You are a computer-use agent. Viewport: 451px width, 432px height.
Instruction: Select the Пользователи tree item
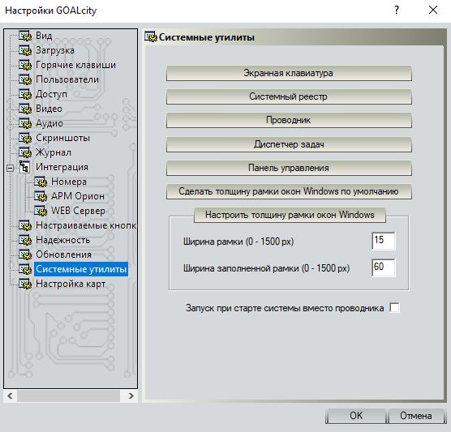coord(67,79)
